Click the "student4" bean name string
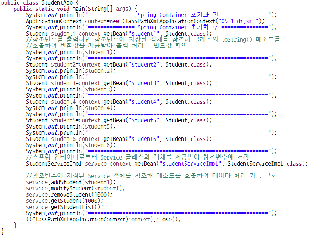The image size is (309, 235). pyautogui.click(x=144, y=102)
